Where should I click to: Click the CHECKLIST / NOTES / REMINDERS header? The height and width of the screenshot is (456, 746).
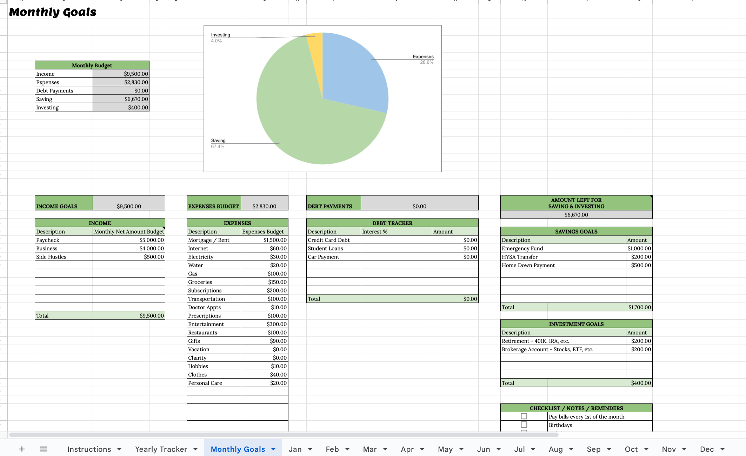pos(576,408)
